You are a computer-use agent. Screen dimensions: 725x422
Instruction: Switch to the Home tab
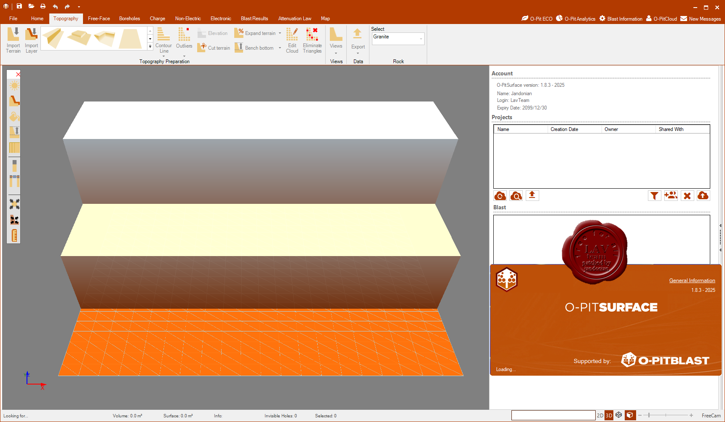pos(37,19)
